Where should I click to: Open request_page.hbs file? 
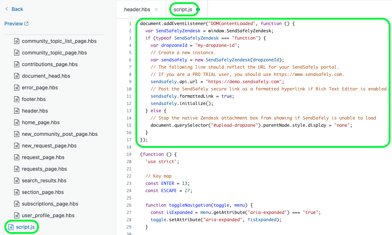tap(43, 157)
